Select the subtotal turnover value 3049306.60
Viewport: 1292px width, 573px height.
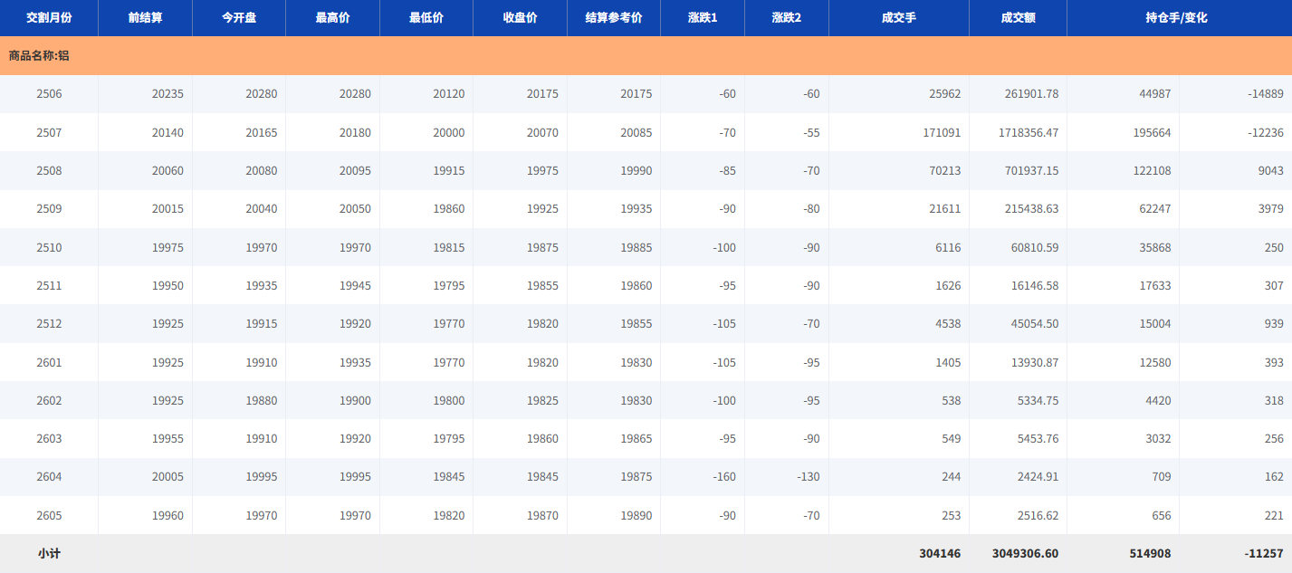coord(1025,554)
